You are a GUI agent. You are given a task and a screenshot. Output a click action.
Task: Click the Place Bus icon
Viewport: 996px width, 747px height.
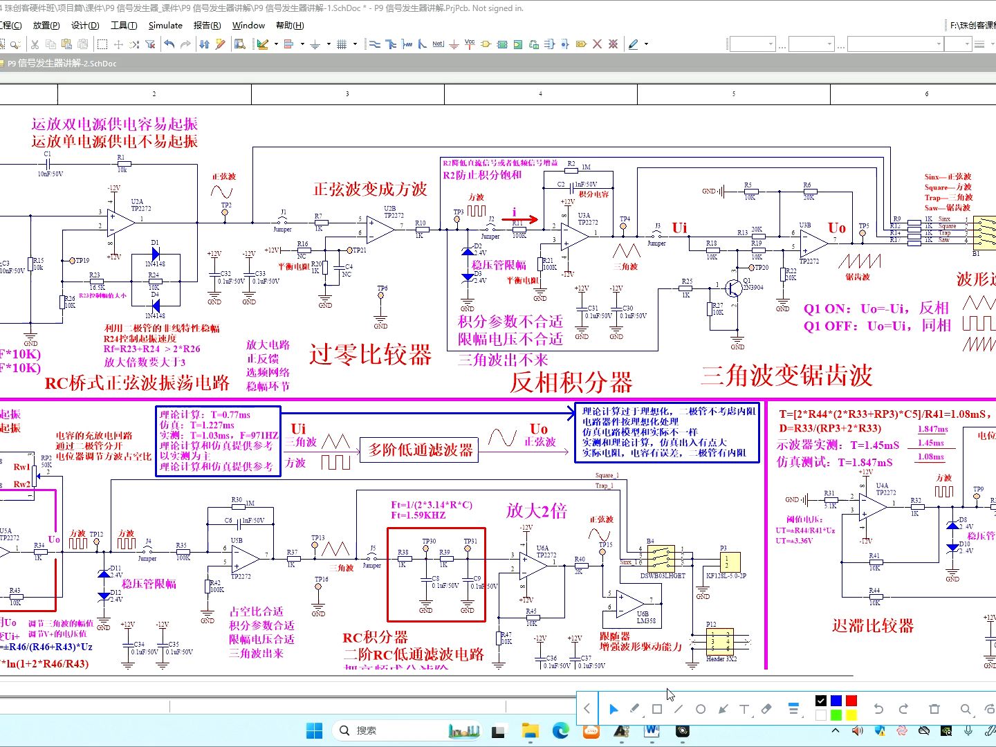[x=391, y=44]
